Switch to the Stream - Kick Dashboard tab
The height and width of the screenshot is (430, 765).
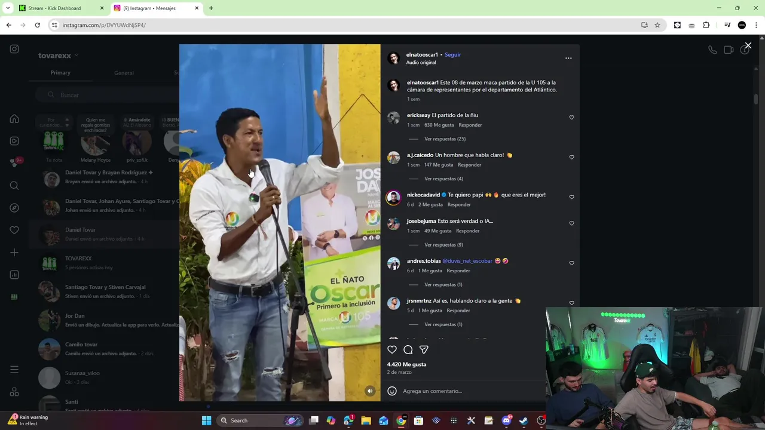60,8
